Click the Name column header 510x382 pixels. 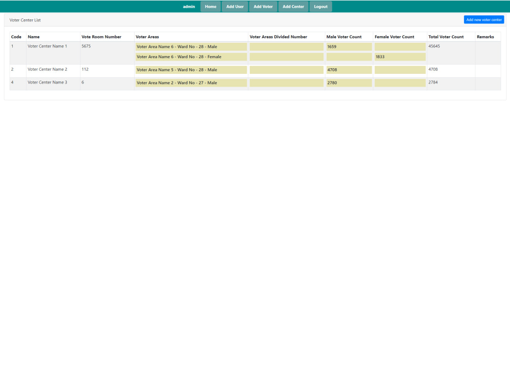[34, 37]
